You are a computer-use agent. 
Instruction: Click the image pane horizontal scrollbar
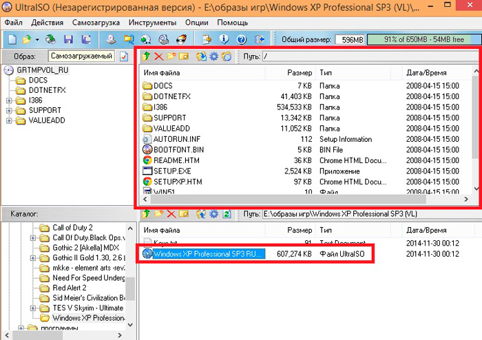pyautogui.click(x=289, y=199)
